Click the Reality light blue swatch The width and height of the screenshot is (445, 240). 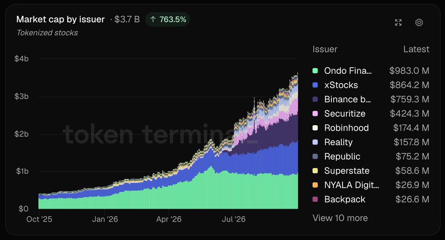pos(315,142)
